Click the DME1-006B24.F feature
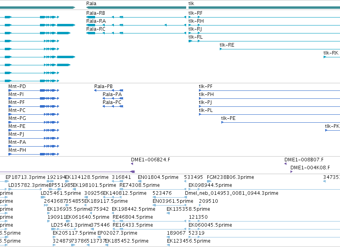This screenshot has width=340, height=247. pos(132,164)
